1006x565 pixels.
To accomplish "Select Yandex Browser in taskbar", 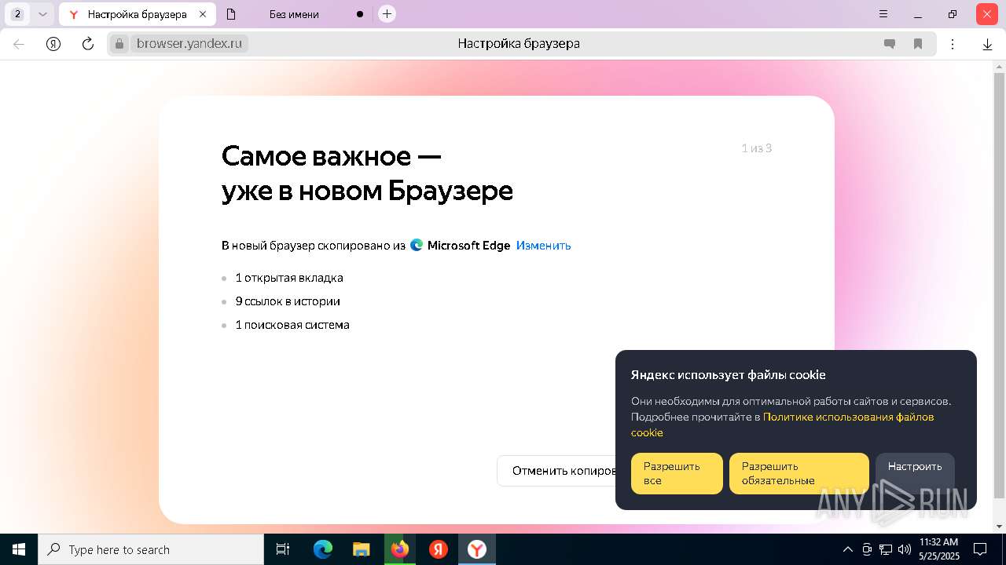I will click(477, 549).
